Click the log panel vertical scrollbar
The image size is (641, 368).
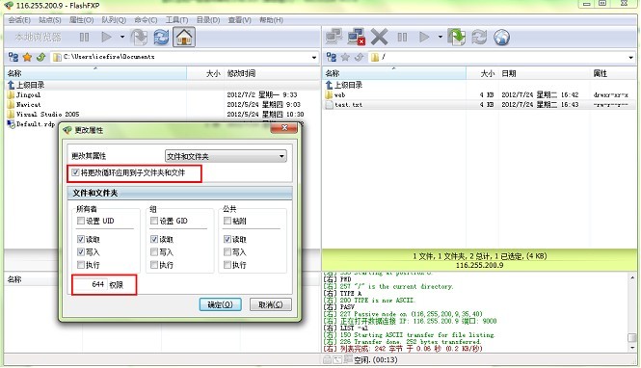[x=632, y=312]
